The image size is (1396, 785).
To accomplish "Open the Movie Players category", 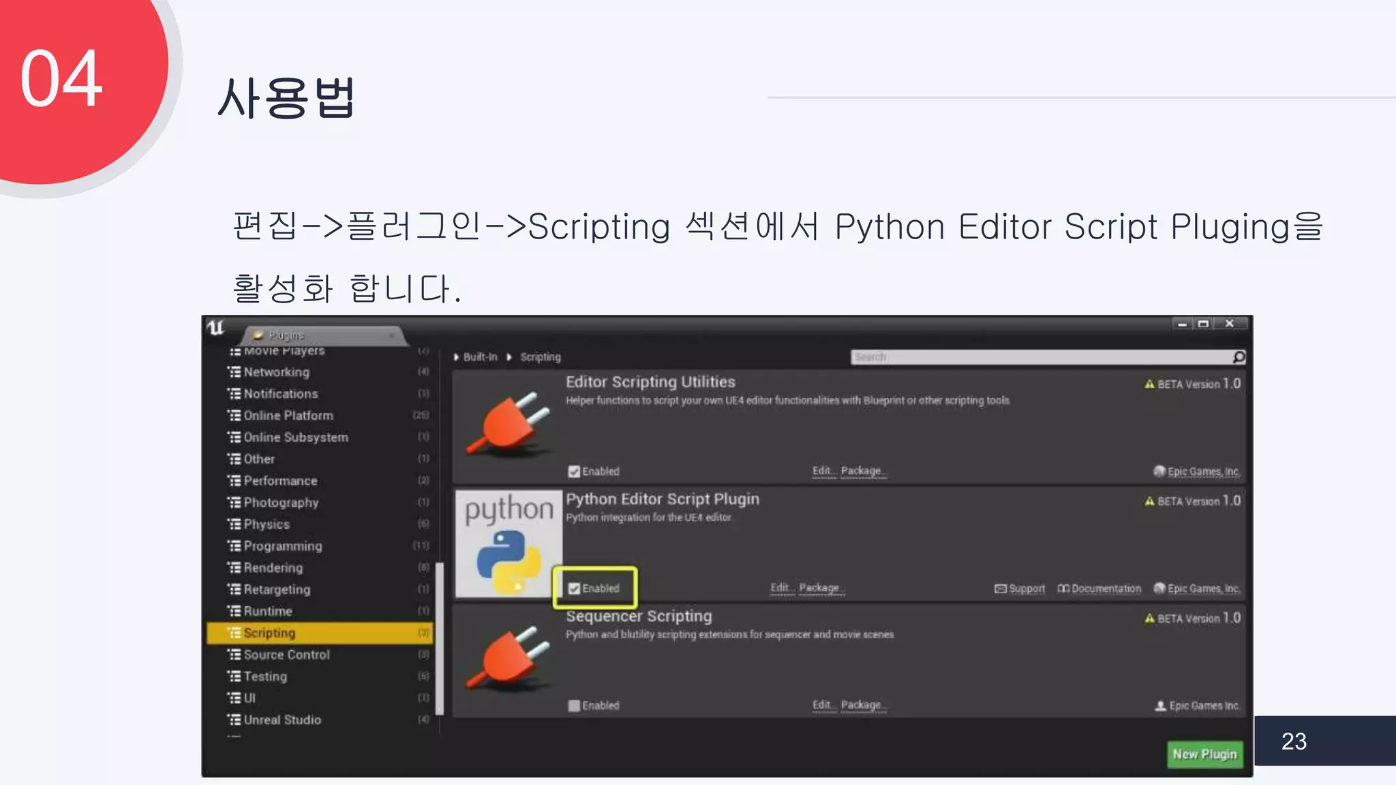I will pos(284,351).
